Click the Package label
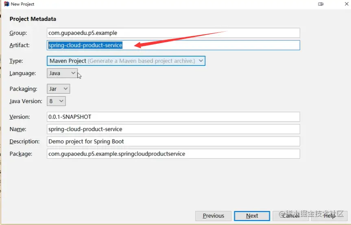Viewport: 351px width, 225px height. [x=21, y=154]
